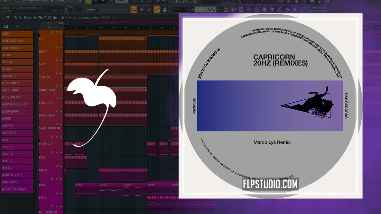Open the Playlist view icon
The height and width of the screenshot is (214, 381).
[x=226, y=10]
